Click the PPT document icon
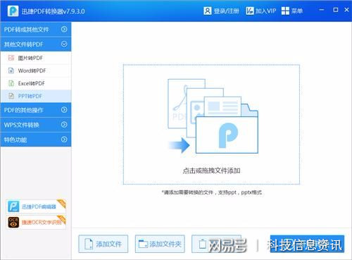This screenshot has width=352, height=260. click(x=11, y=96)
